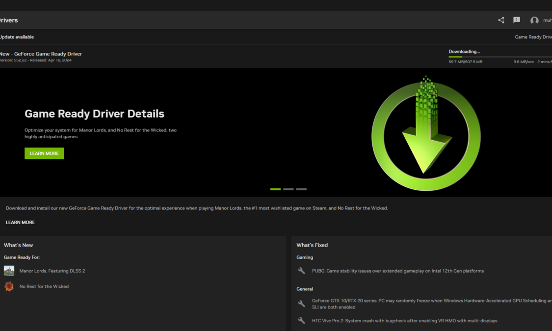Open the share icon in header
This screenshot has width=552, height=331.
[501, 20]
